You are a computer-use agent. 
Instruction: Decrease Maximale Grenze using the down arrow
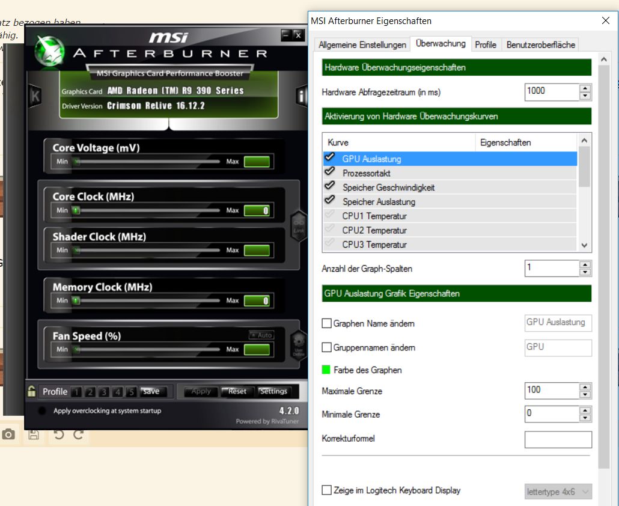(x=585, y=395)
